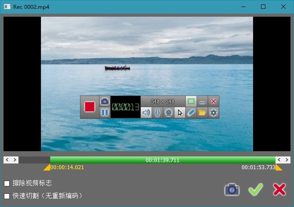Click the left yellow start marker triangle
Viewport: 294px width, 207px height.
(47, 167)
